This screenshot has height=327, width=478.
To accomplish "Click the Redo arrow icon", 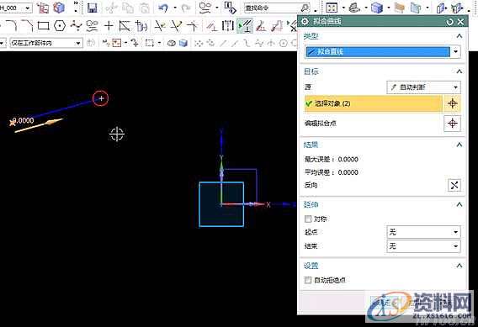I will [185, 8].
